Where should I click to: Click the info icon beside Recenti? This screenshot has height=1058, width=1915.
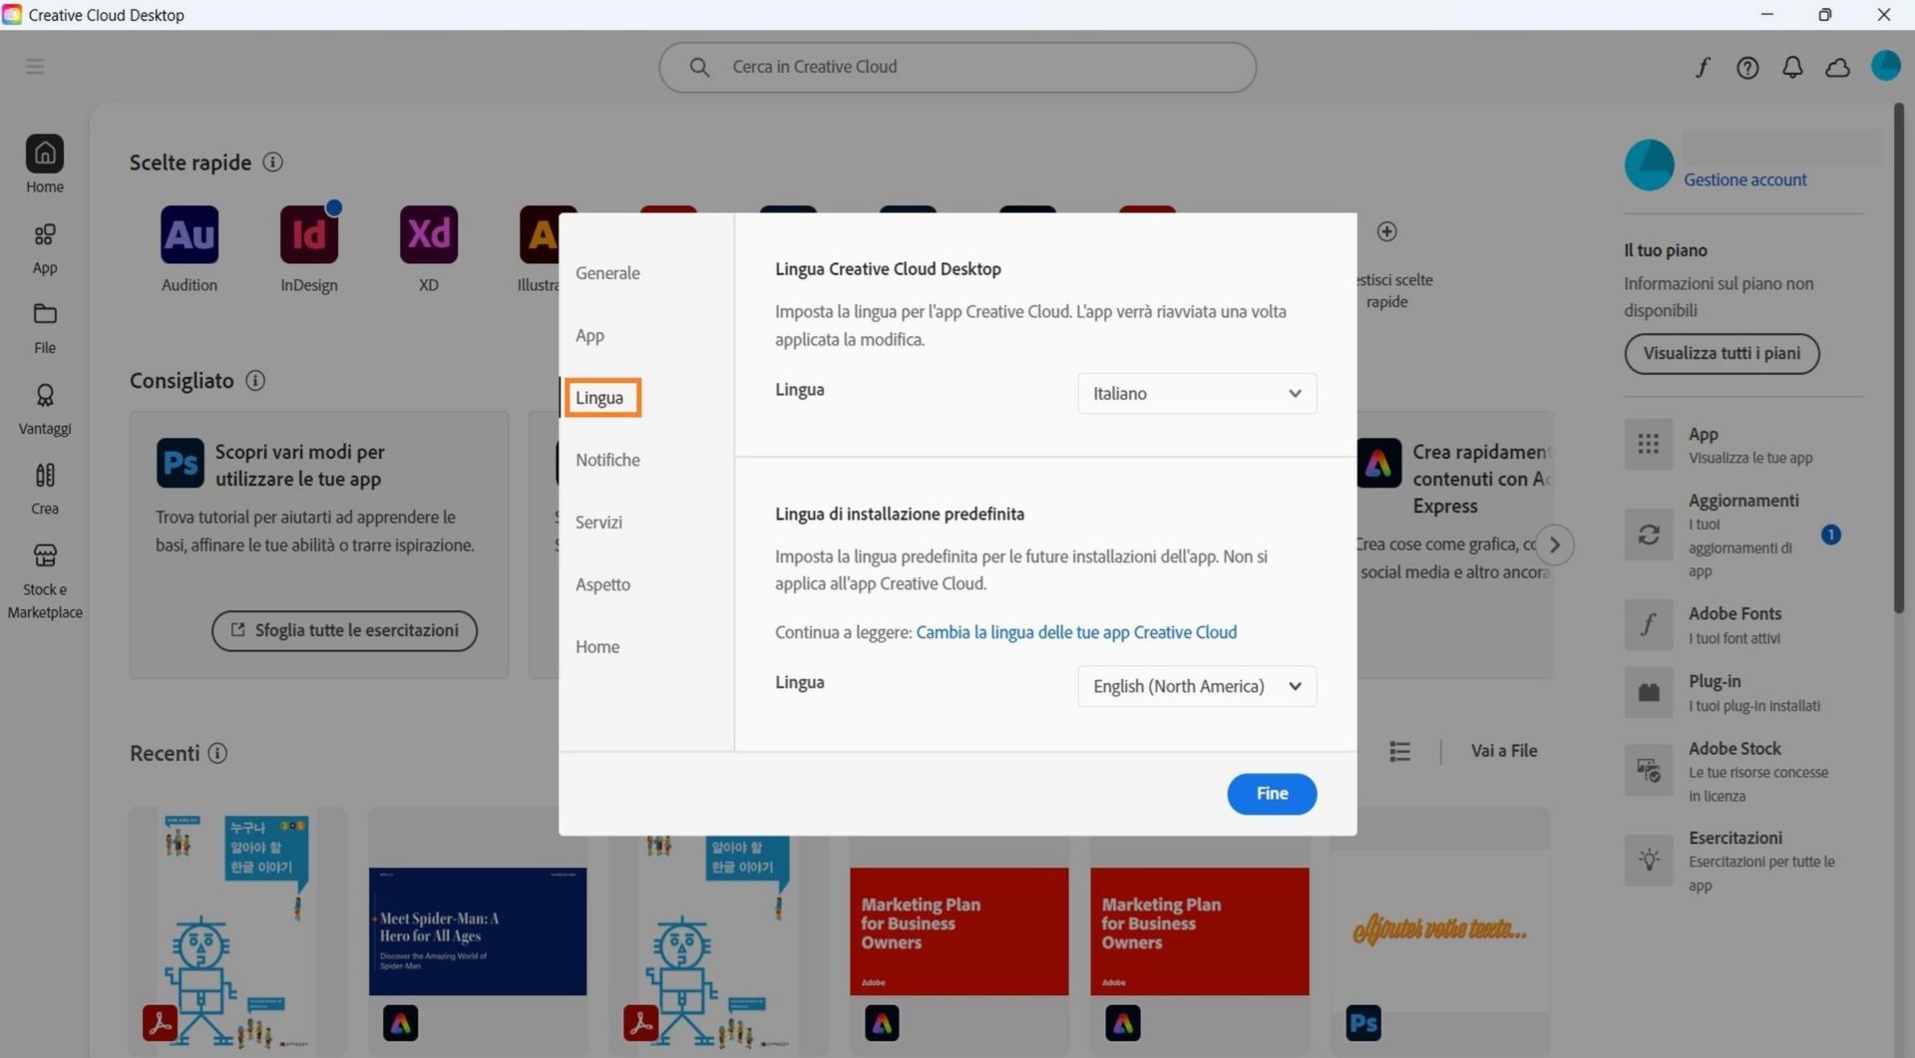coord(217,754)
